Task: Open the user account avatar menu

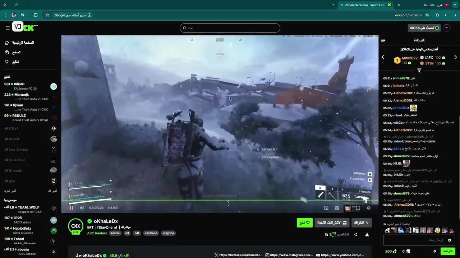Action: (446, 28)
